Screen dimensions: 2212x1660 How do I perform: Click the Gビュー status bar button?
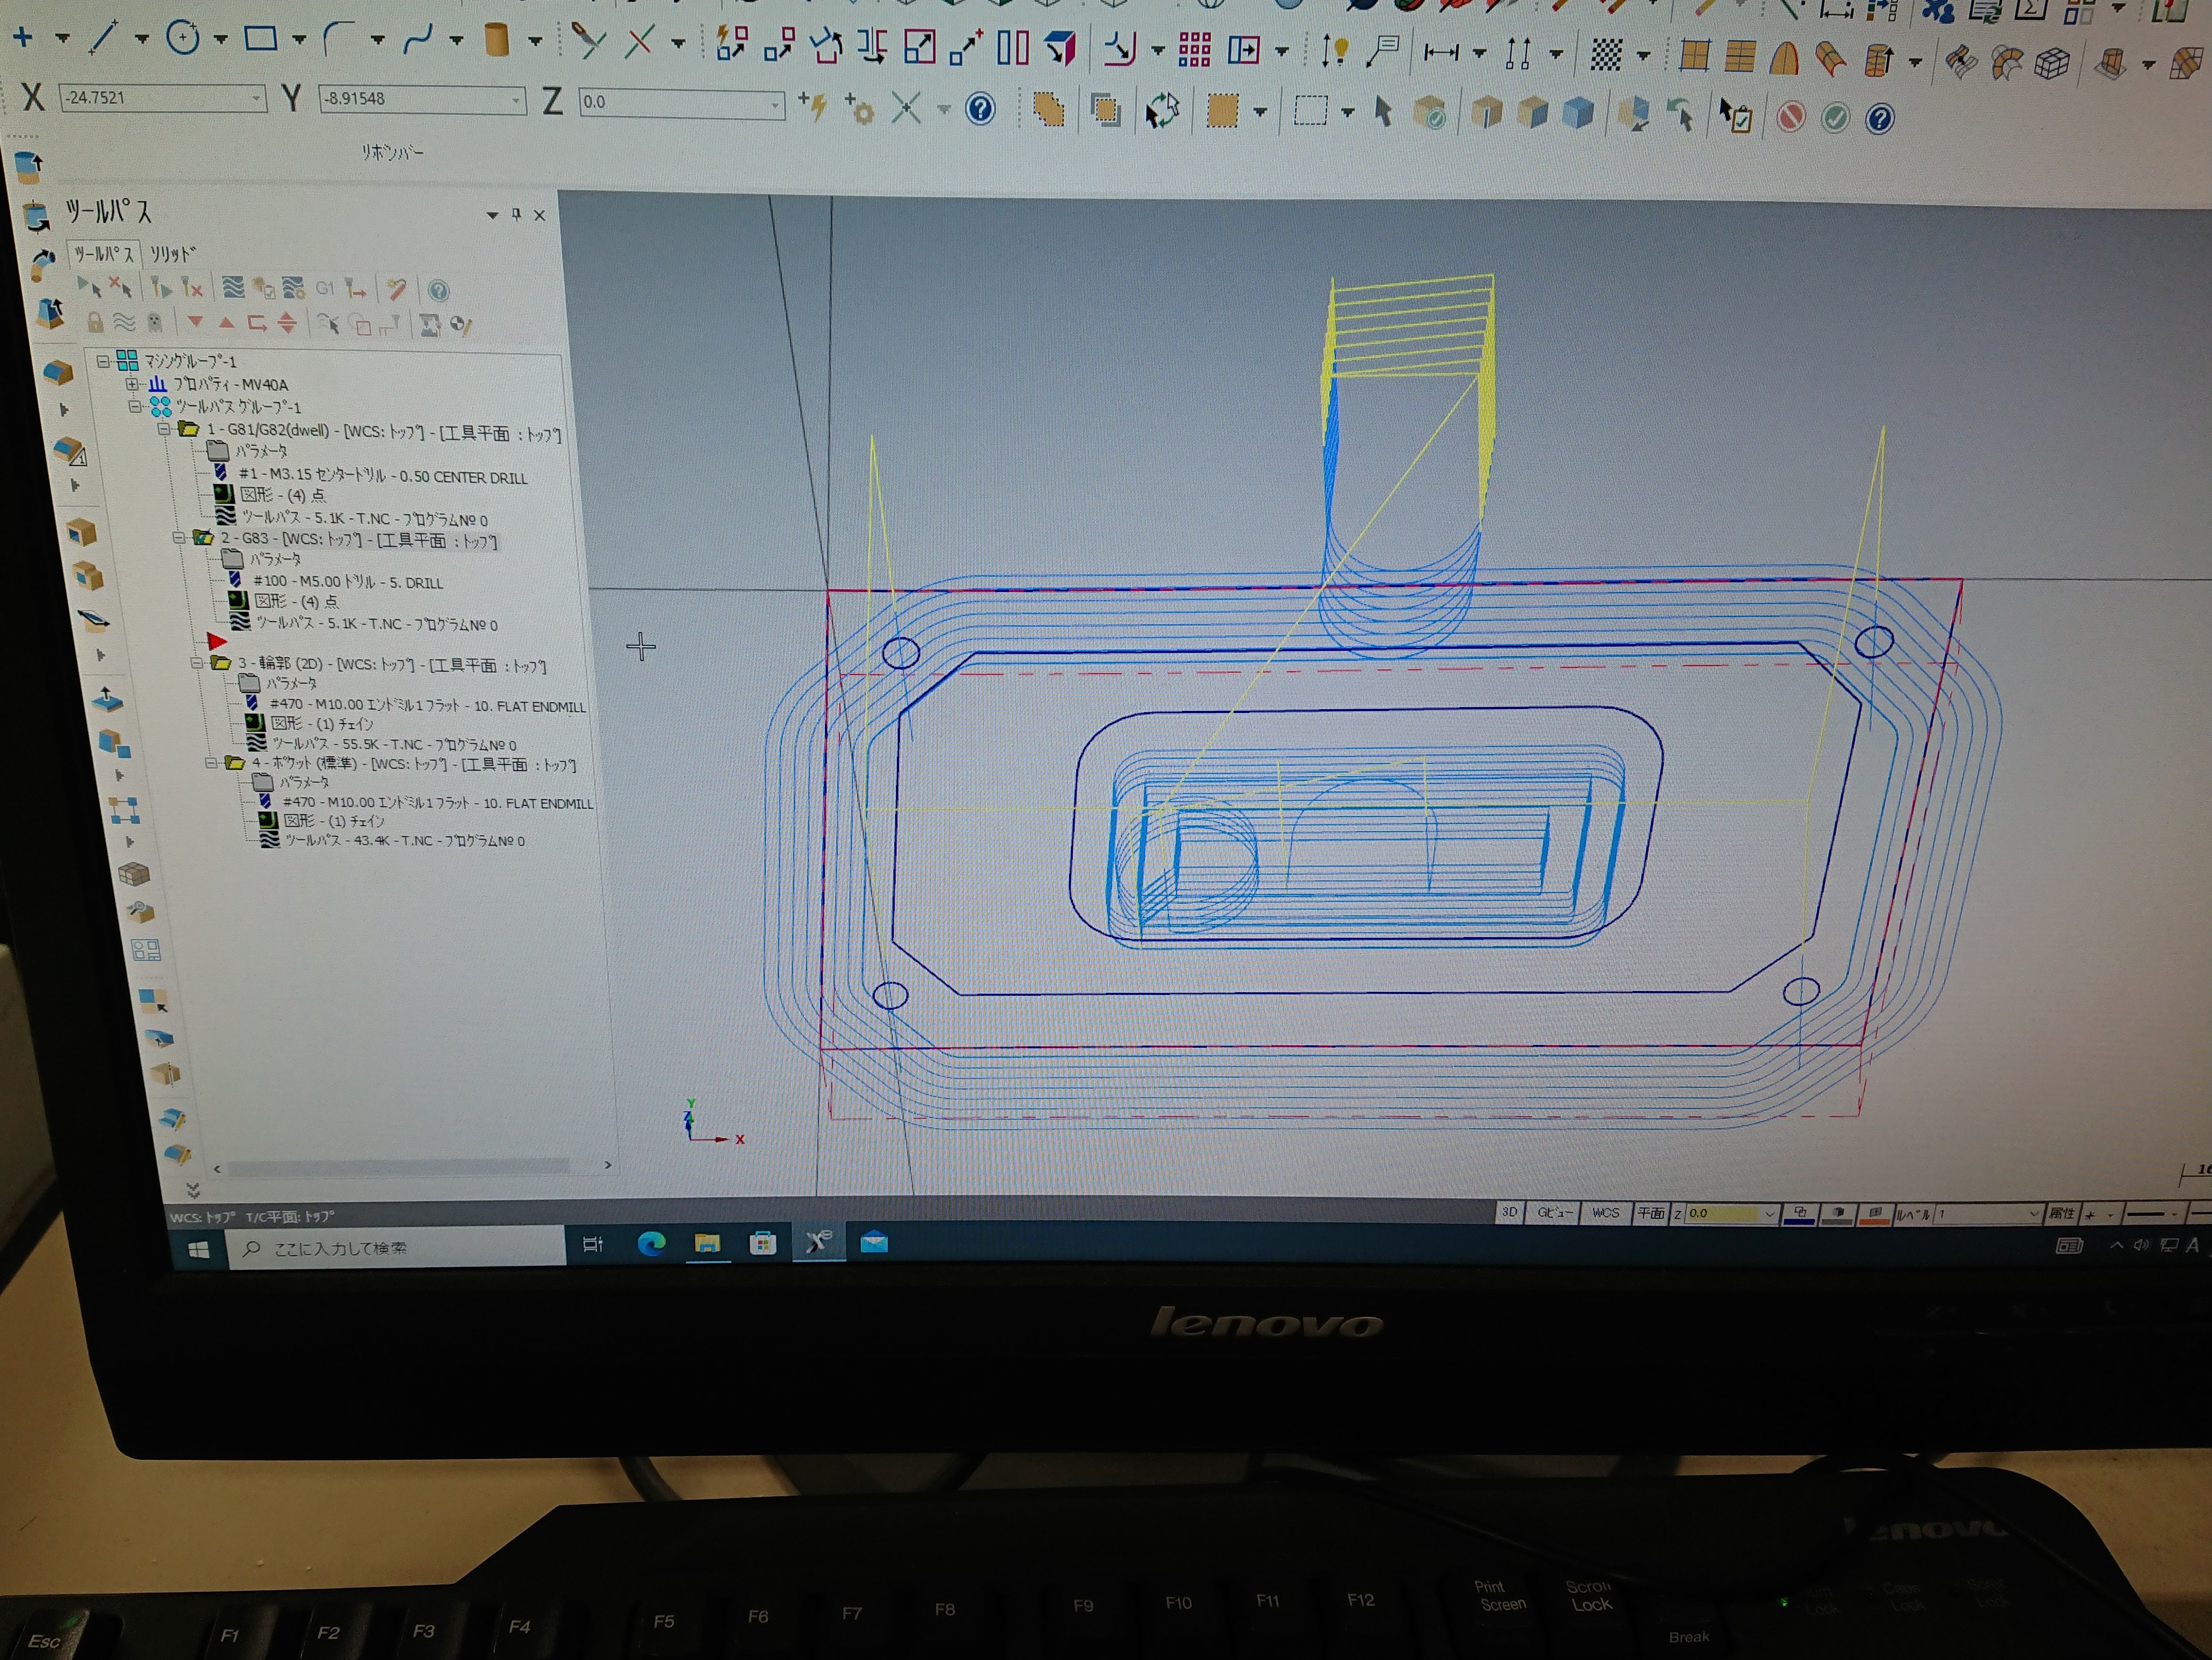point(1554,1212)
